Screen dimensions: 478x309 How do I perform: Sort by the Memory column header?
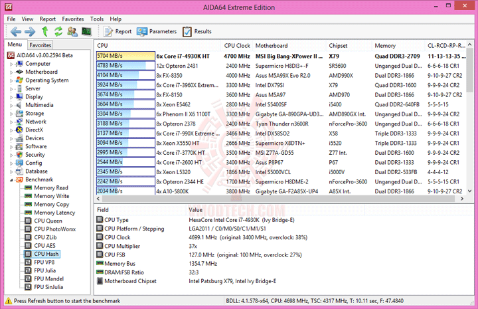pos(398,45)
